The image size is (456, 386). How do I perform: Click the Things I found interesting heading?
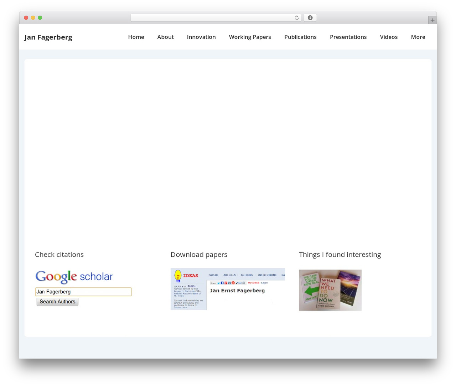[x=340, y=255]
